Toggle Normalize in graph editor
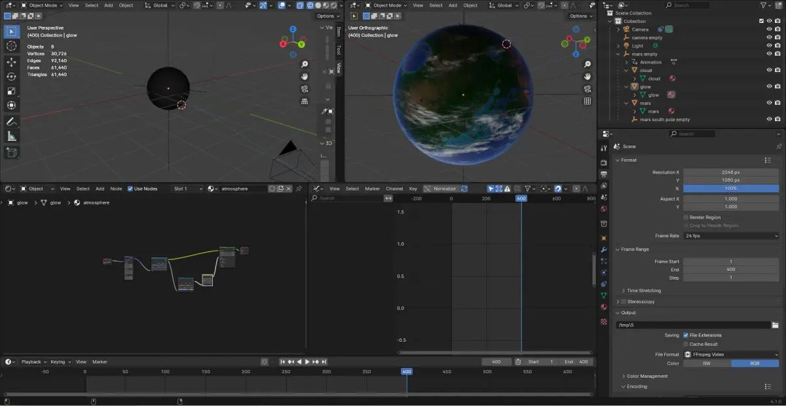This screenshot has width=786, height=406. [441, 189]
